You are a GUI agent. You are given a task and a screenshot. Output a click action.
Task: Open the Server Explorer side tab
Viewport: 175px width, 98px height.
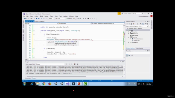pyautogui.click(x=24, y=24)
